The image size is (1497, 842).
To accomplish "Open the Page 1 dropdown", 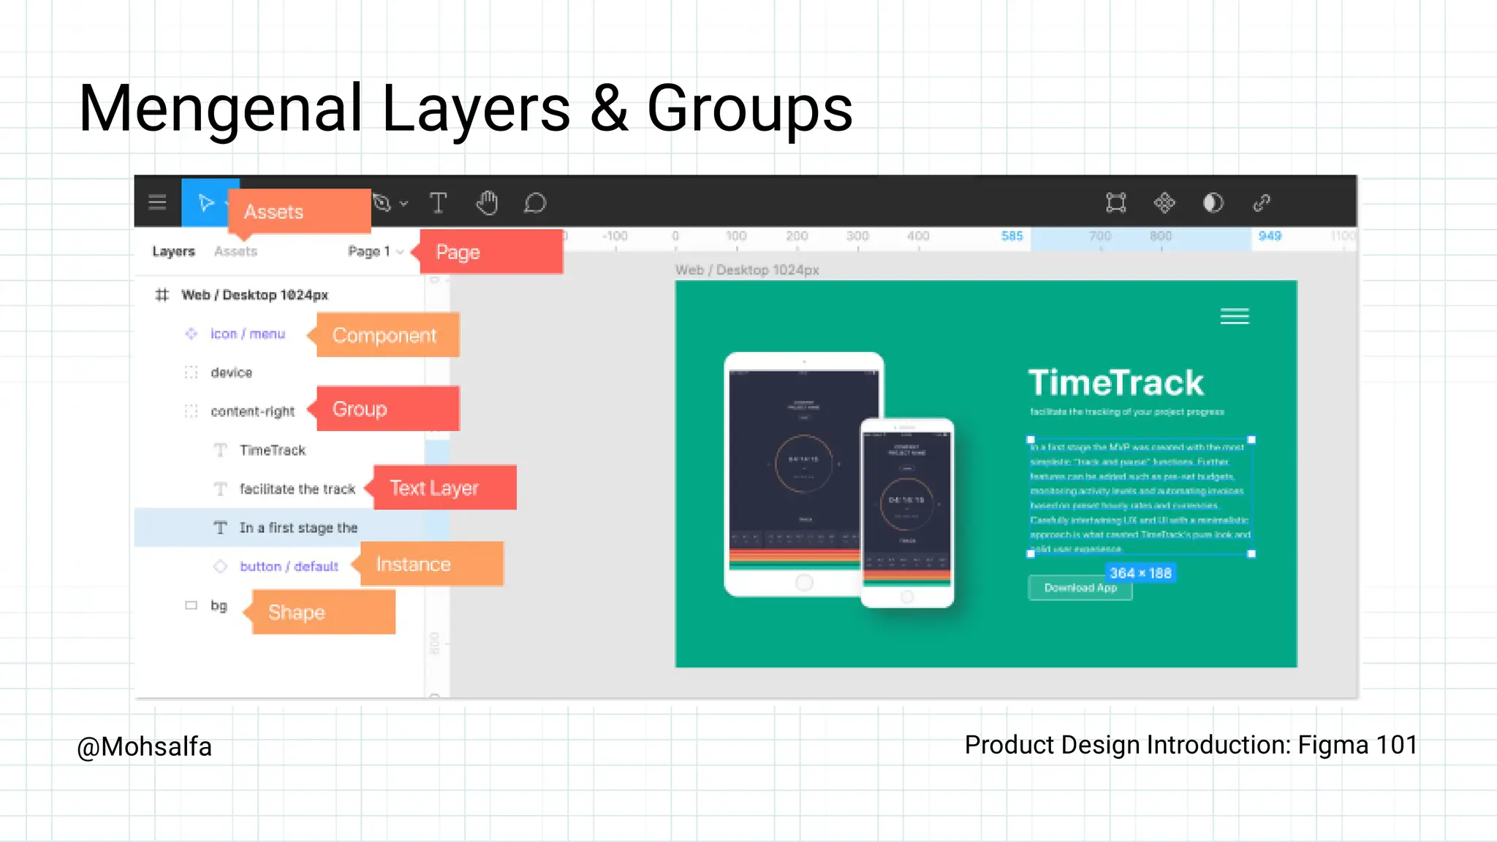I will click(x=376, y=251).
